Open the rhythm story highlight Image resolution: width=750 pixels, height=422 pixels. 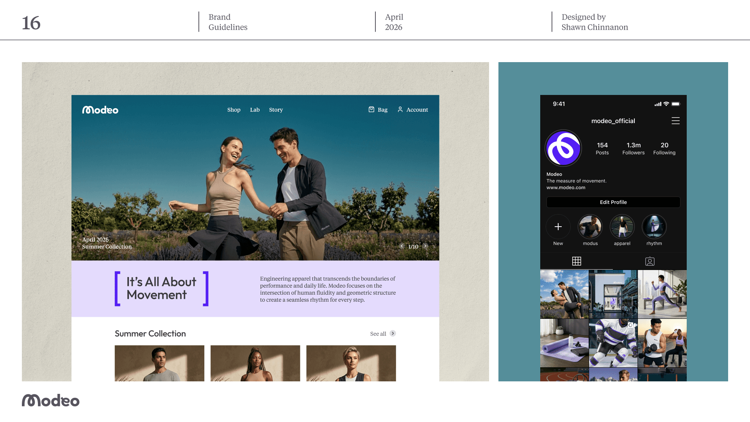point(654,227)
